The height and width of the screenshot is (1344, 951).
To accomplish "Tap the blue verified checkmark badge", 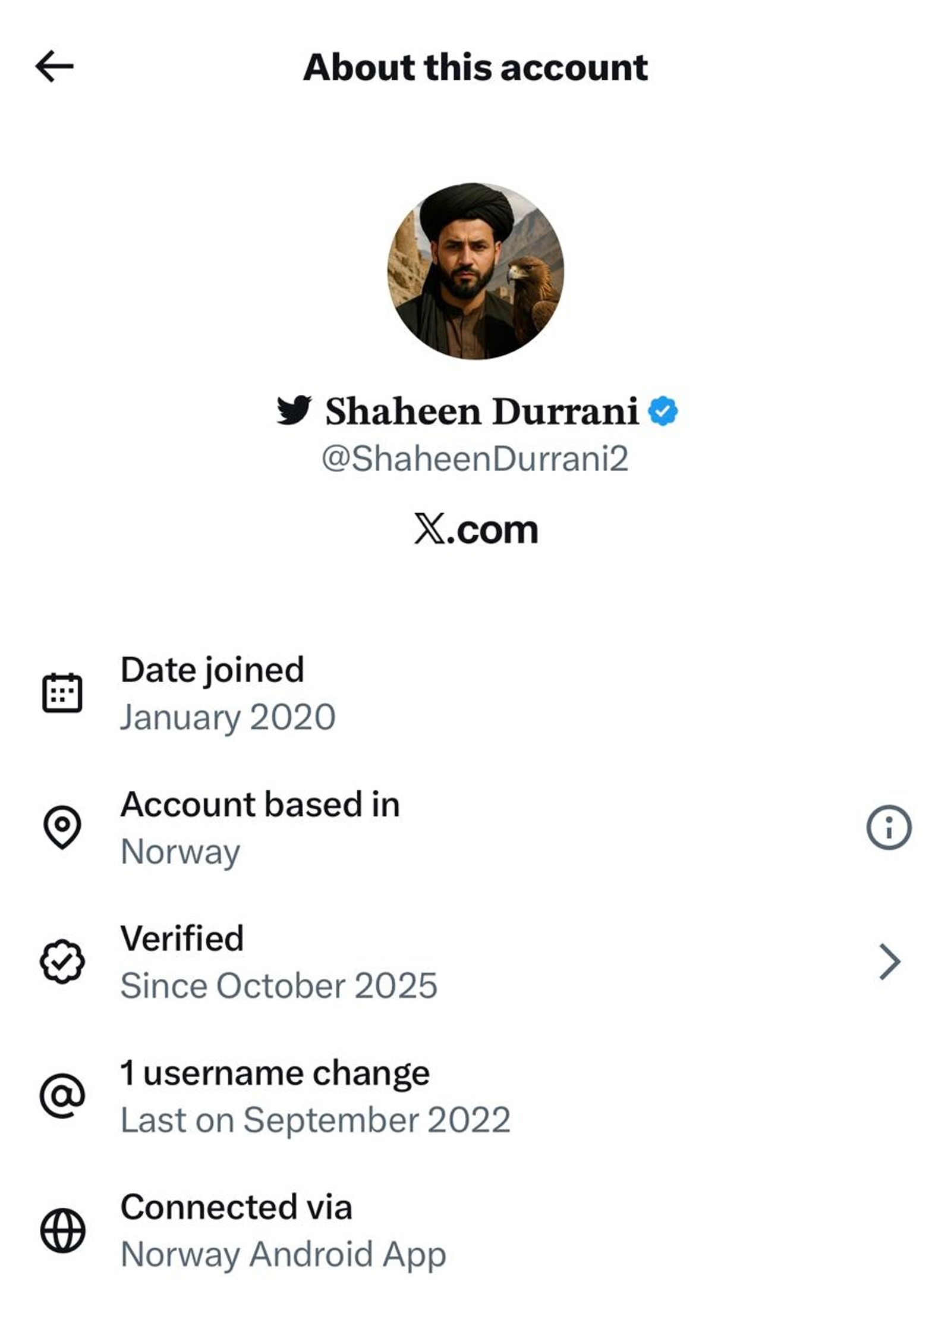I will click(x=663, y=411).
